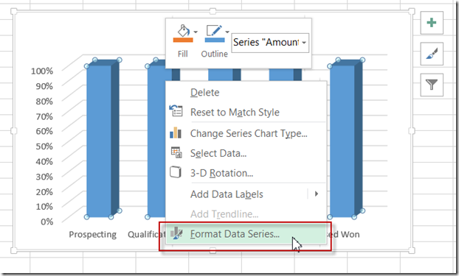Click the orange fill color bar
The height and width of the screenshot is (276, 459).
(x=183, y=40)
